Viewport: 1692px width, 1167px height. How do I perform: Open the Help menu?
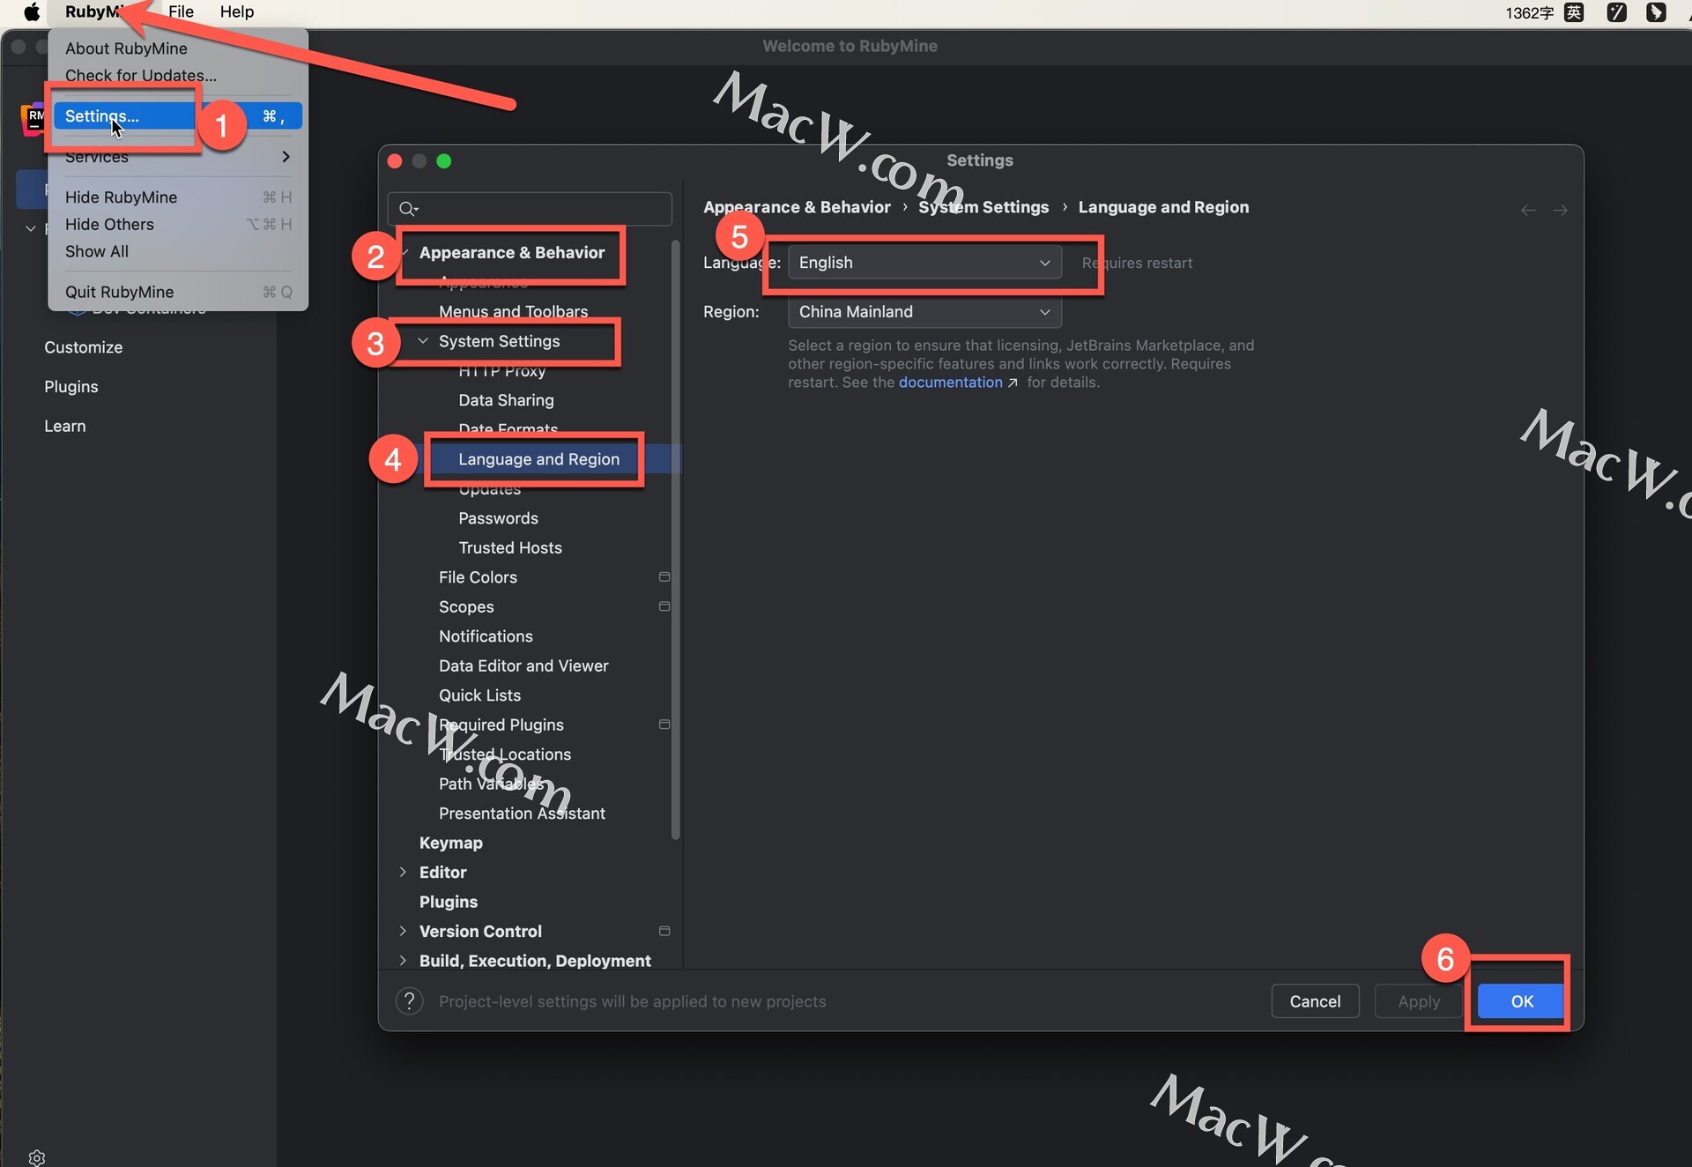coord(236,11)
